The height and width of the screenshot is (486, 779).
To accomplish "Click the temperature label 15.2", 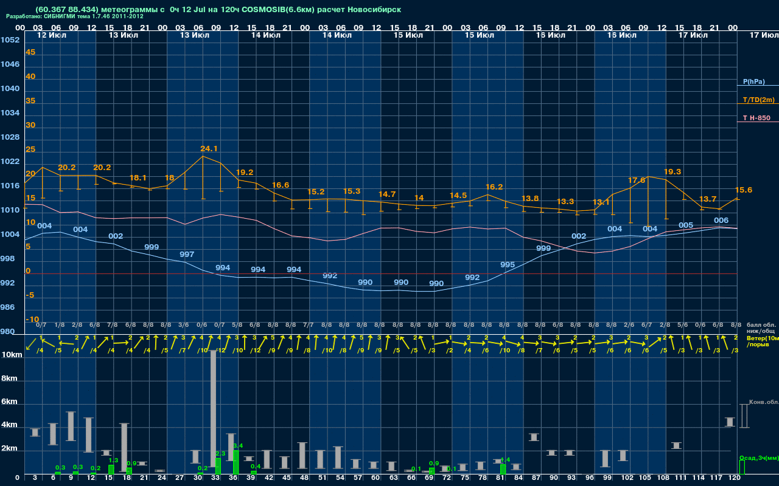I will click(316, 192).
